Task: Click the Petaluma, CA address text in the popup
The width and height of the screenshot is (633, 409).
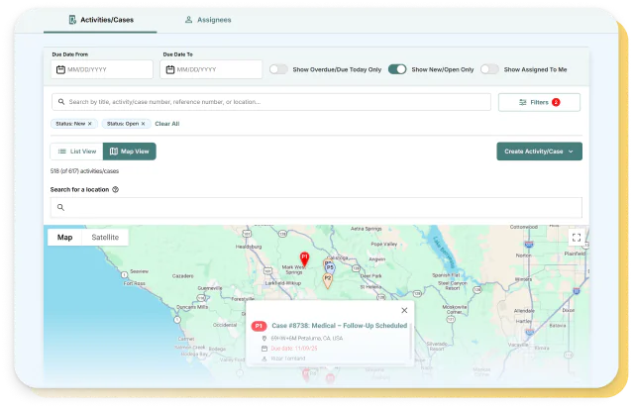Action: (307, 339)
